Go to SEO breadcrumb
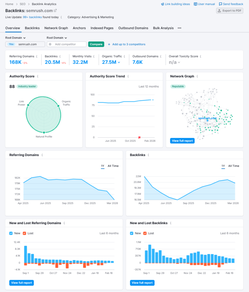This screenshot has width=249, height=292. 23,4
